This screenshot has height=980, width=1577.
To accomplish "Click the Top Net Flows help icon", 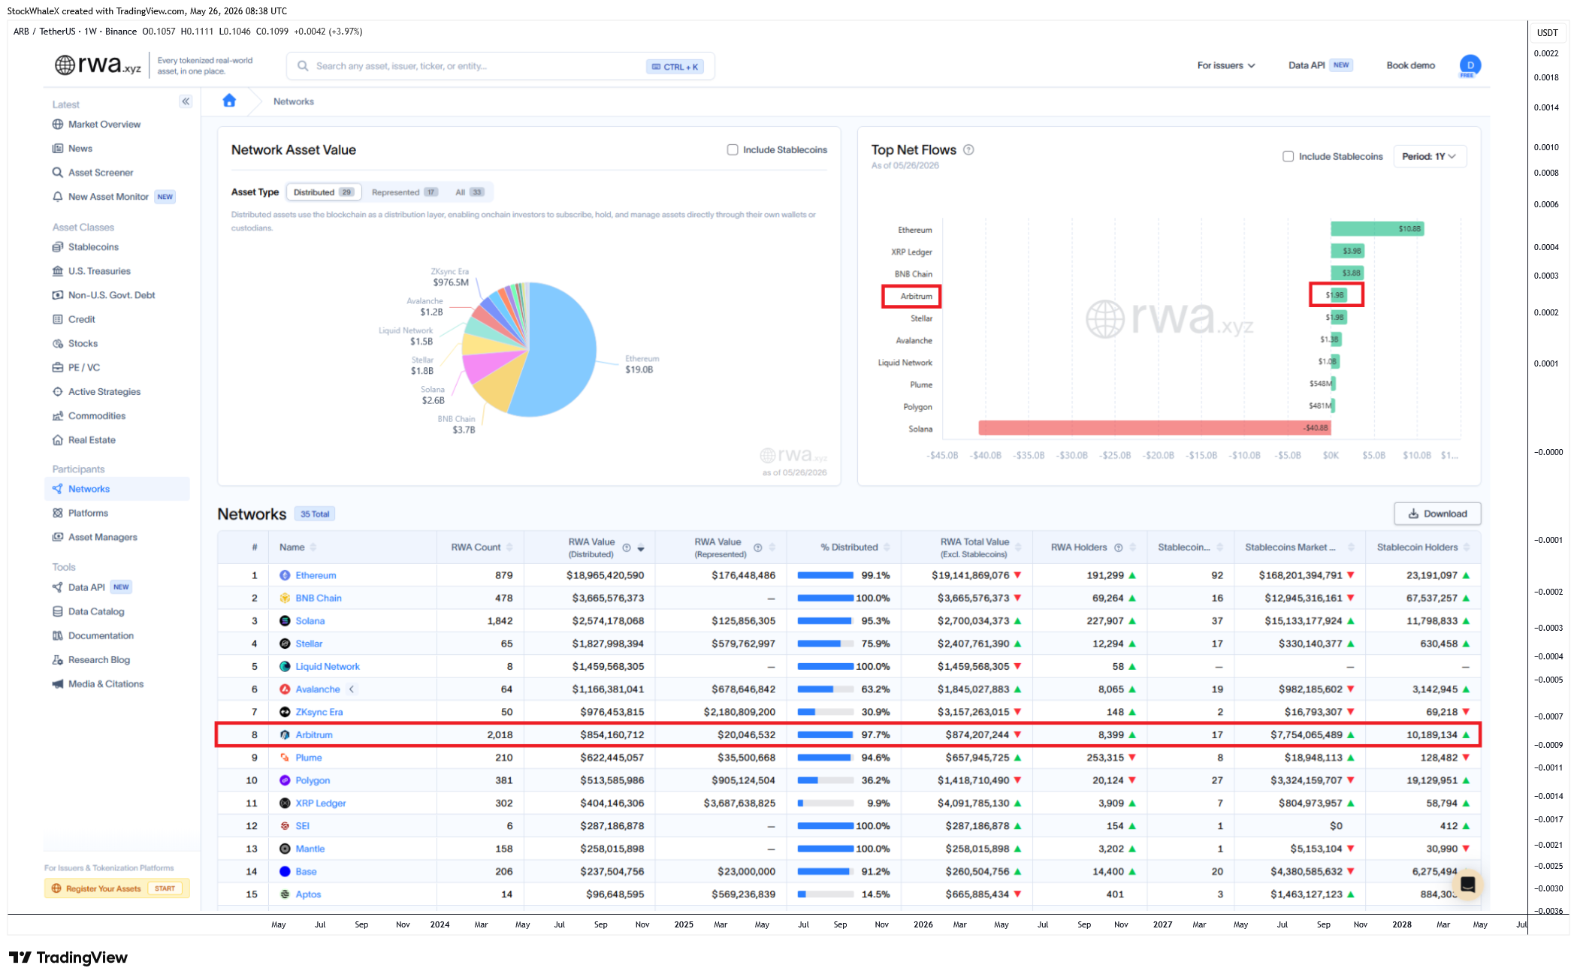I will tap(968, 149).
